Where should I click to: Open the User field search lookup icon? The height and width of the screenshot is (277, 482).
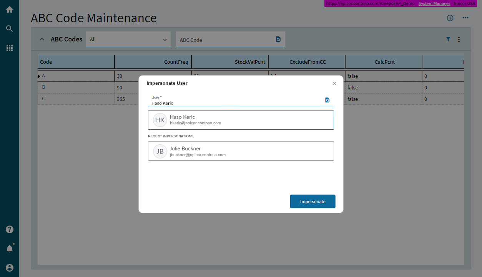(x=327, y=100)
